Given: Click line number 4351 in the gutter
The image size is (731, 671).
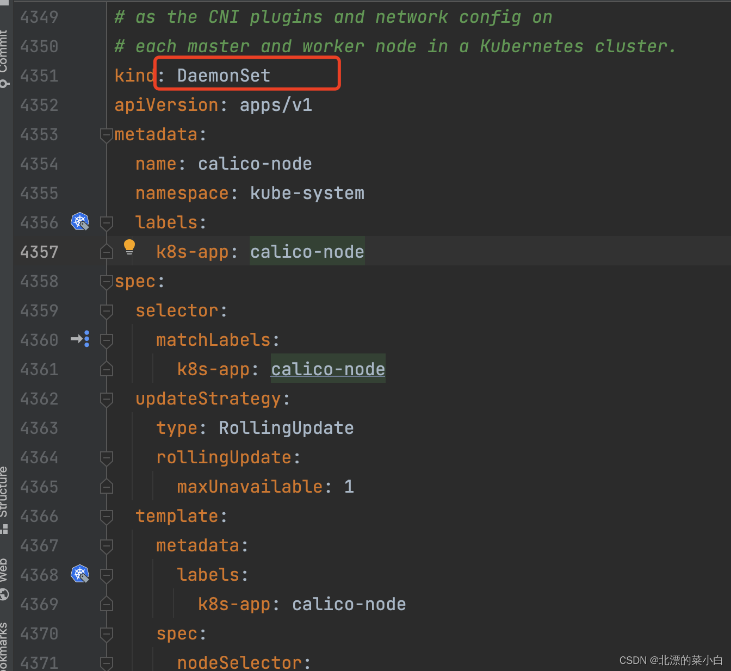Looking at the screenshot, I should (39, 76).
